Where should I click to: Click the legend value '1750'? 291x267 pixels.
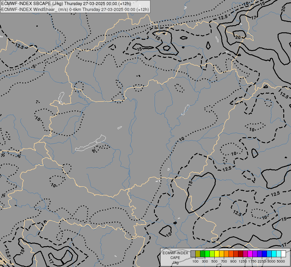click(252, 261)
